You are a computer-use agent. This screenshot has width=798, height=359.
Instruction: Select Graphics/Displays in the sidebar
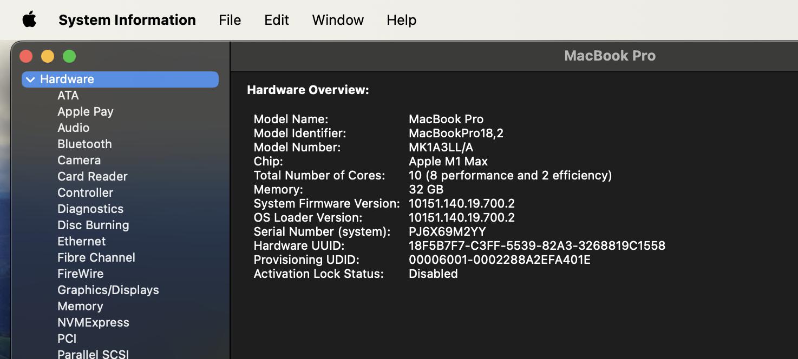[108, 290]
